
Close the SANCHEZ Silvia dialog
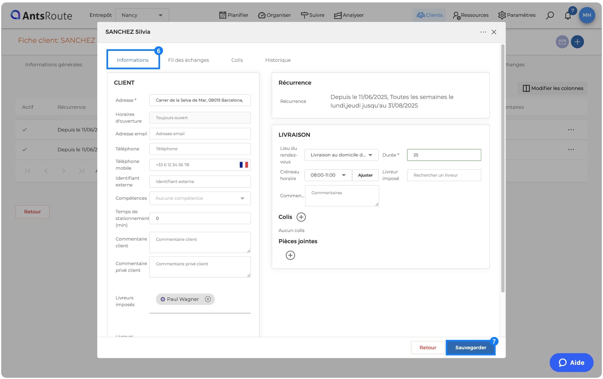[494, 32]
